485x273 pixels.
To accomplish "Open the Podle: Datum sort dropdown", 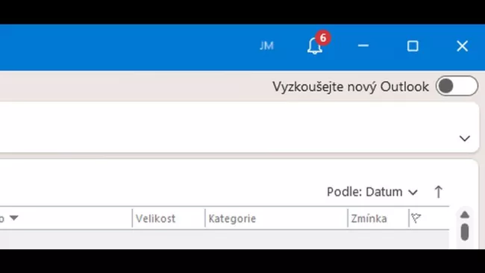I will [372, 192].
